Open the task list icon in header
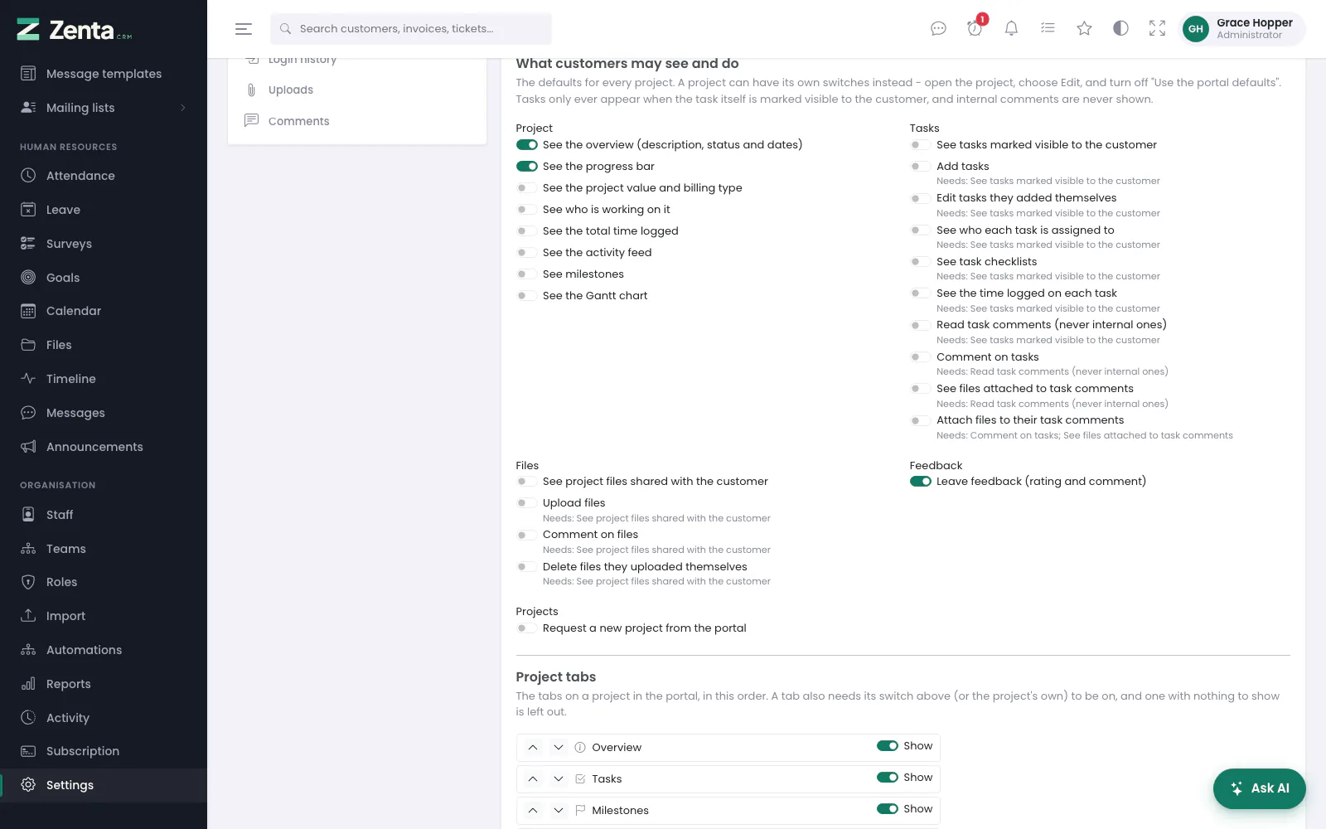This screenshot has height=829, width=1326. click(x=1048, y=28)
